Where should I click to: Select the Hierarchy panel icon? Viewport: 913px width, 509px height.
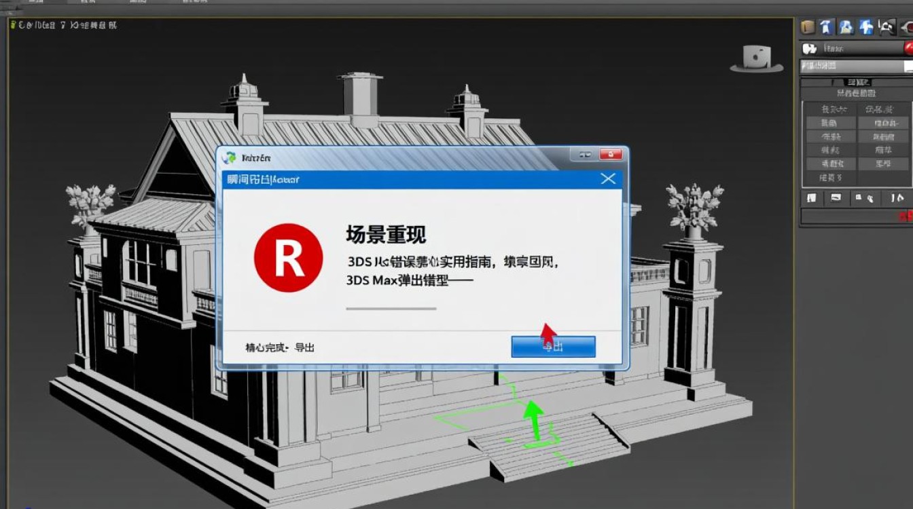pos(844,26)
